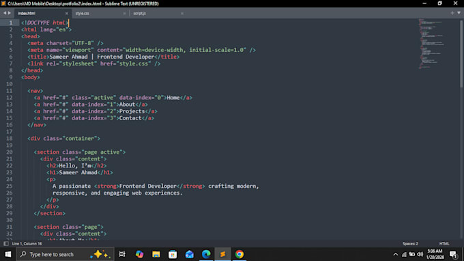Viewport: 464px width, 261px height.
Task: Open the clock showing 5:36 AM
Action: pos(435,254)
